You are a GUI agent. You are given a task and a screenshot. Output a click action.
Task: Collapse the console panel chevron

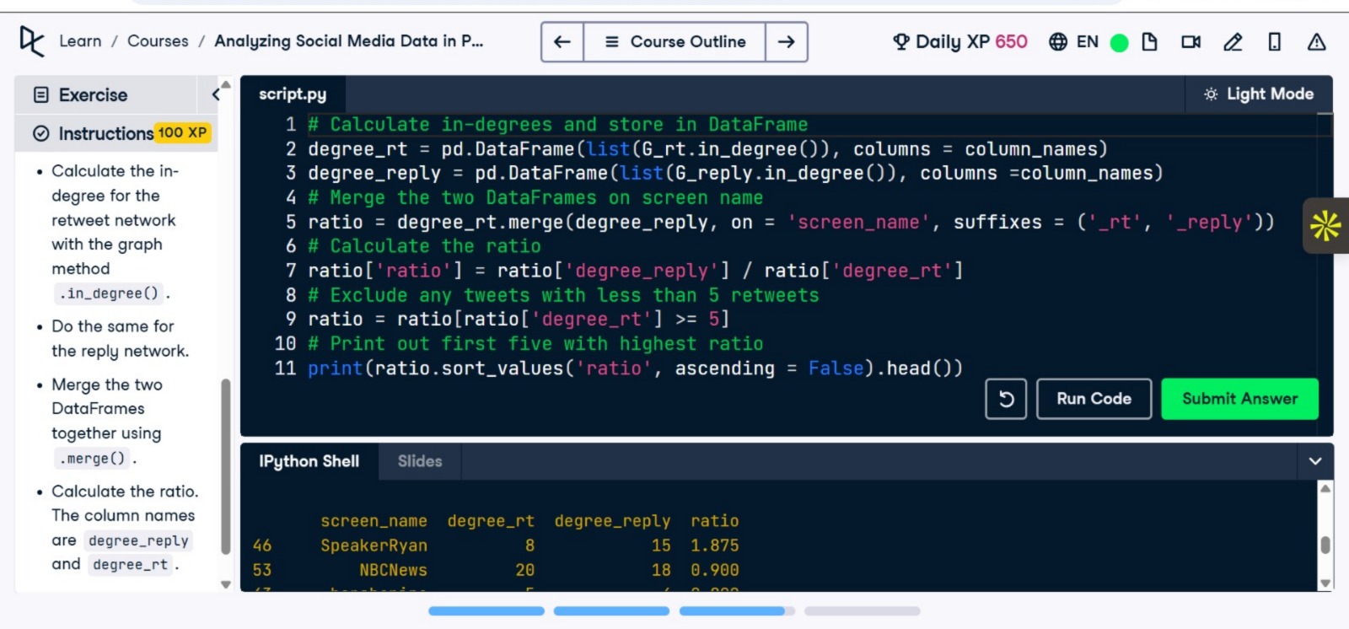point(1314,461)
